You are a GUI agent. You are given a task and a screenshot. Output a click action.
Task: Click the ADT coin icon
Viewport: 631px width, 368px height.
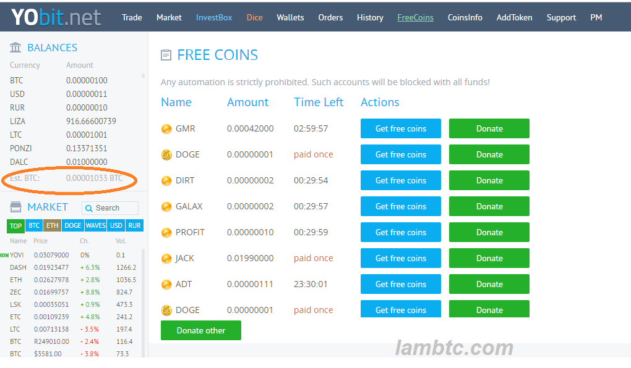(166, 285)
